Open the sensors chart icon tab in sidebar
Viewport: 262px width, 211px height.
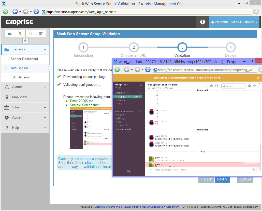pyautogui.click(x=10, y=34)
